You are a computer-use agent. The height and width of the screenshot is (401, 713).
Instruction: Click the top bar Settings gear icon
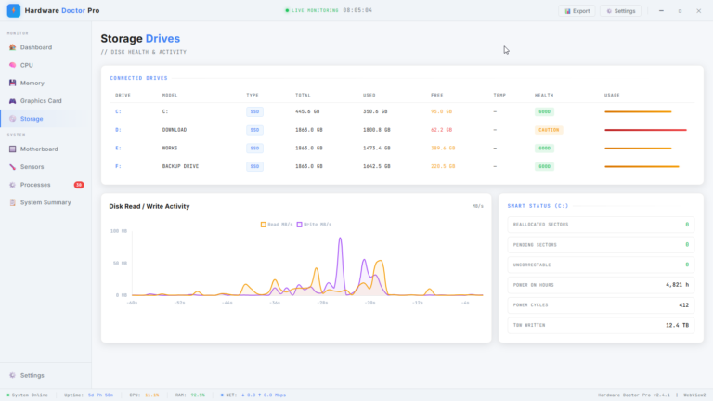click(x=609, y=11)
